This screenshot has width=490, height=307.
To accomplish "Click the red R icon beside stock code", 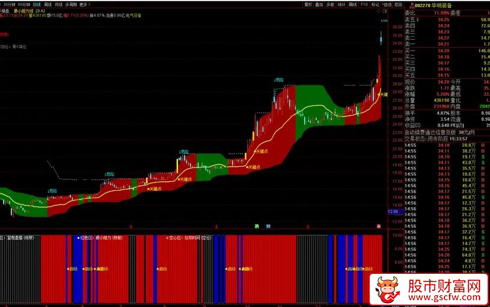I will (x=412, y=5).
